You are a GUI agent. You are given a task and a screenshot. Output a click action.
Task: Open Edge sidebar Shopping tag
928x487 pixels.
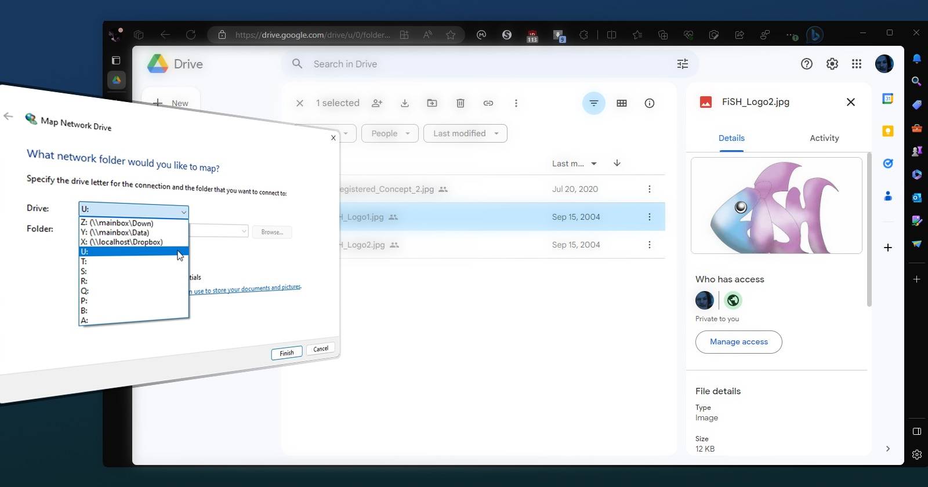(x=917, y=105)
